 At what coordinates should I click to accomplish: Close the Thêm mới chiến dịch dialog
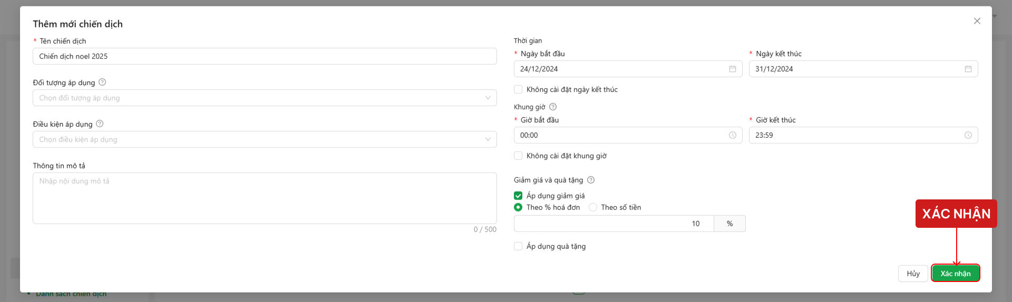pyautogui.click(x=977, y=21)
